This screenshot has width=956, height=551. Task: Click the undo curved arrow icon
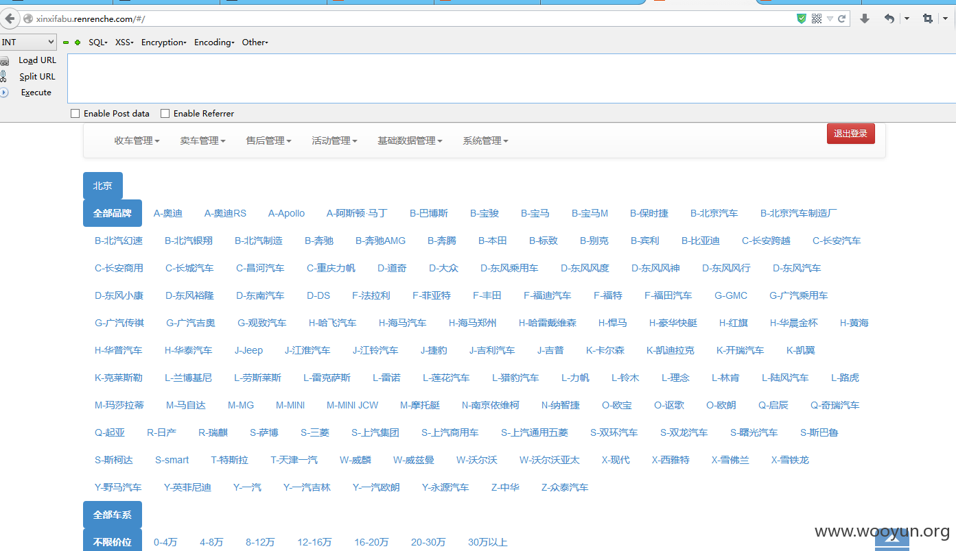tap(889, 19)
